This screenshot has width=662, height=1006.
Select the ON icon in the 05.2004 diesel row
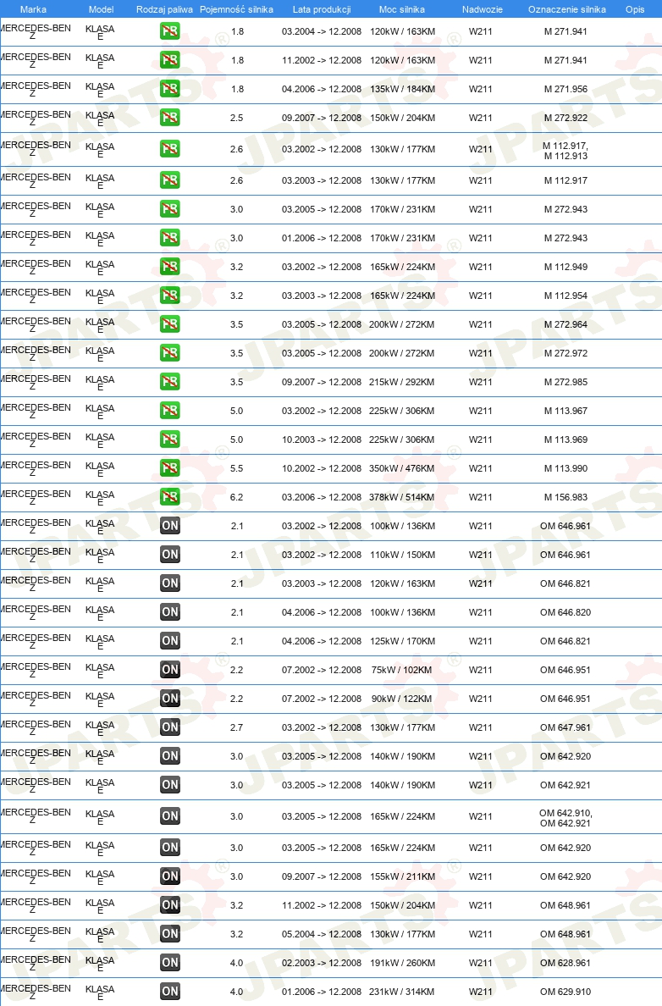170,933
